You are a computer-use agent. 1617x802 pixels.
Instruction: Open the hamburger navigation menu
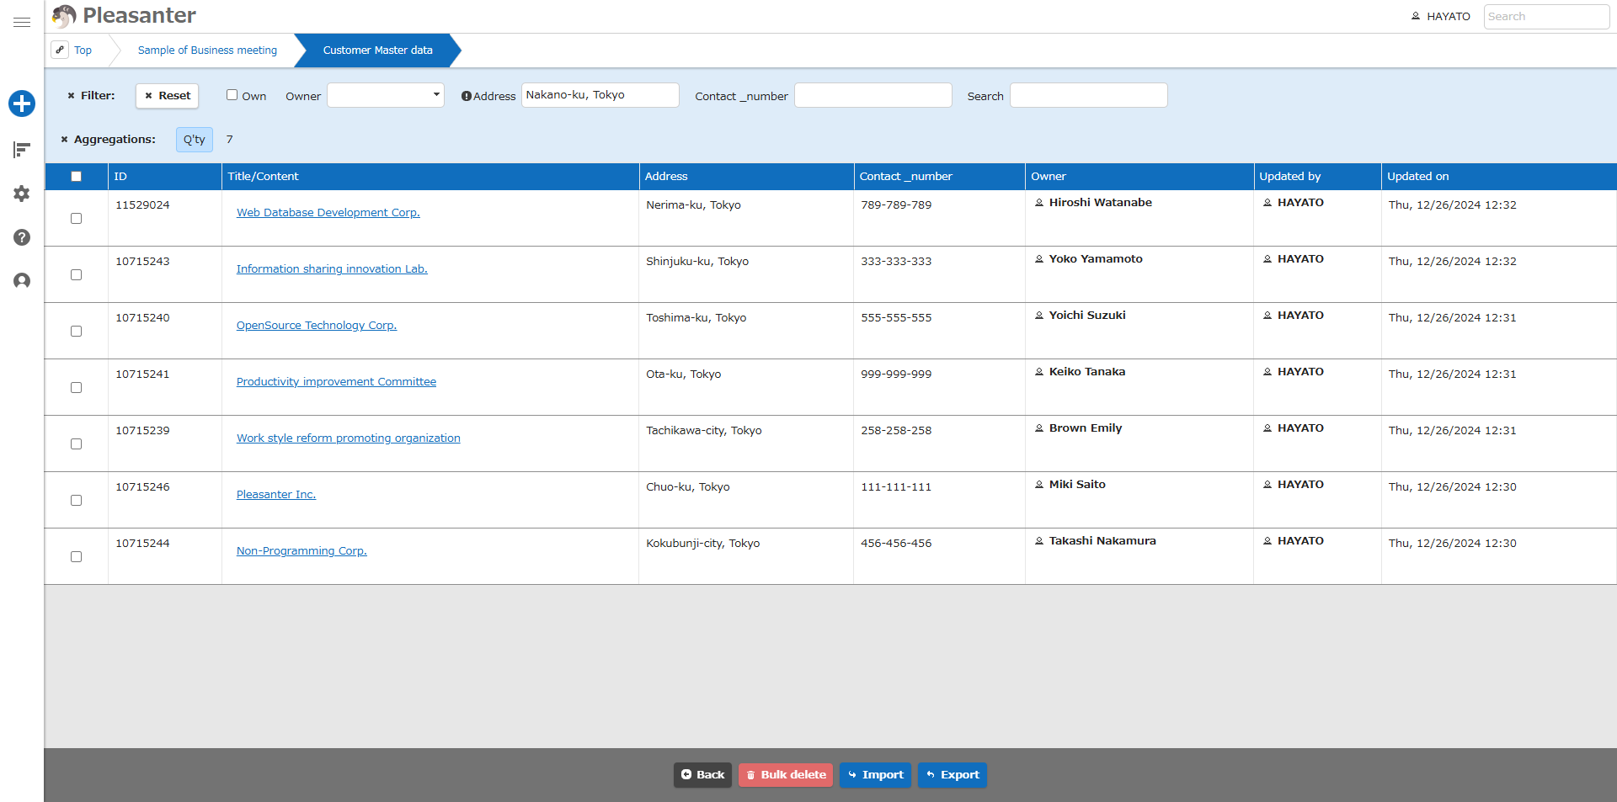[x=22, y=23]
